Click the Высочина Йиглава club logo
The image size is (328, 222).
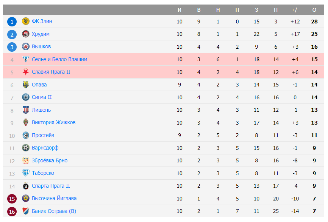click(x=25, y=199)
